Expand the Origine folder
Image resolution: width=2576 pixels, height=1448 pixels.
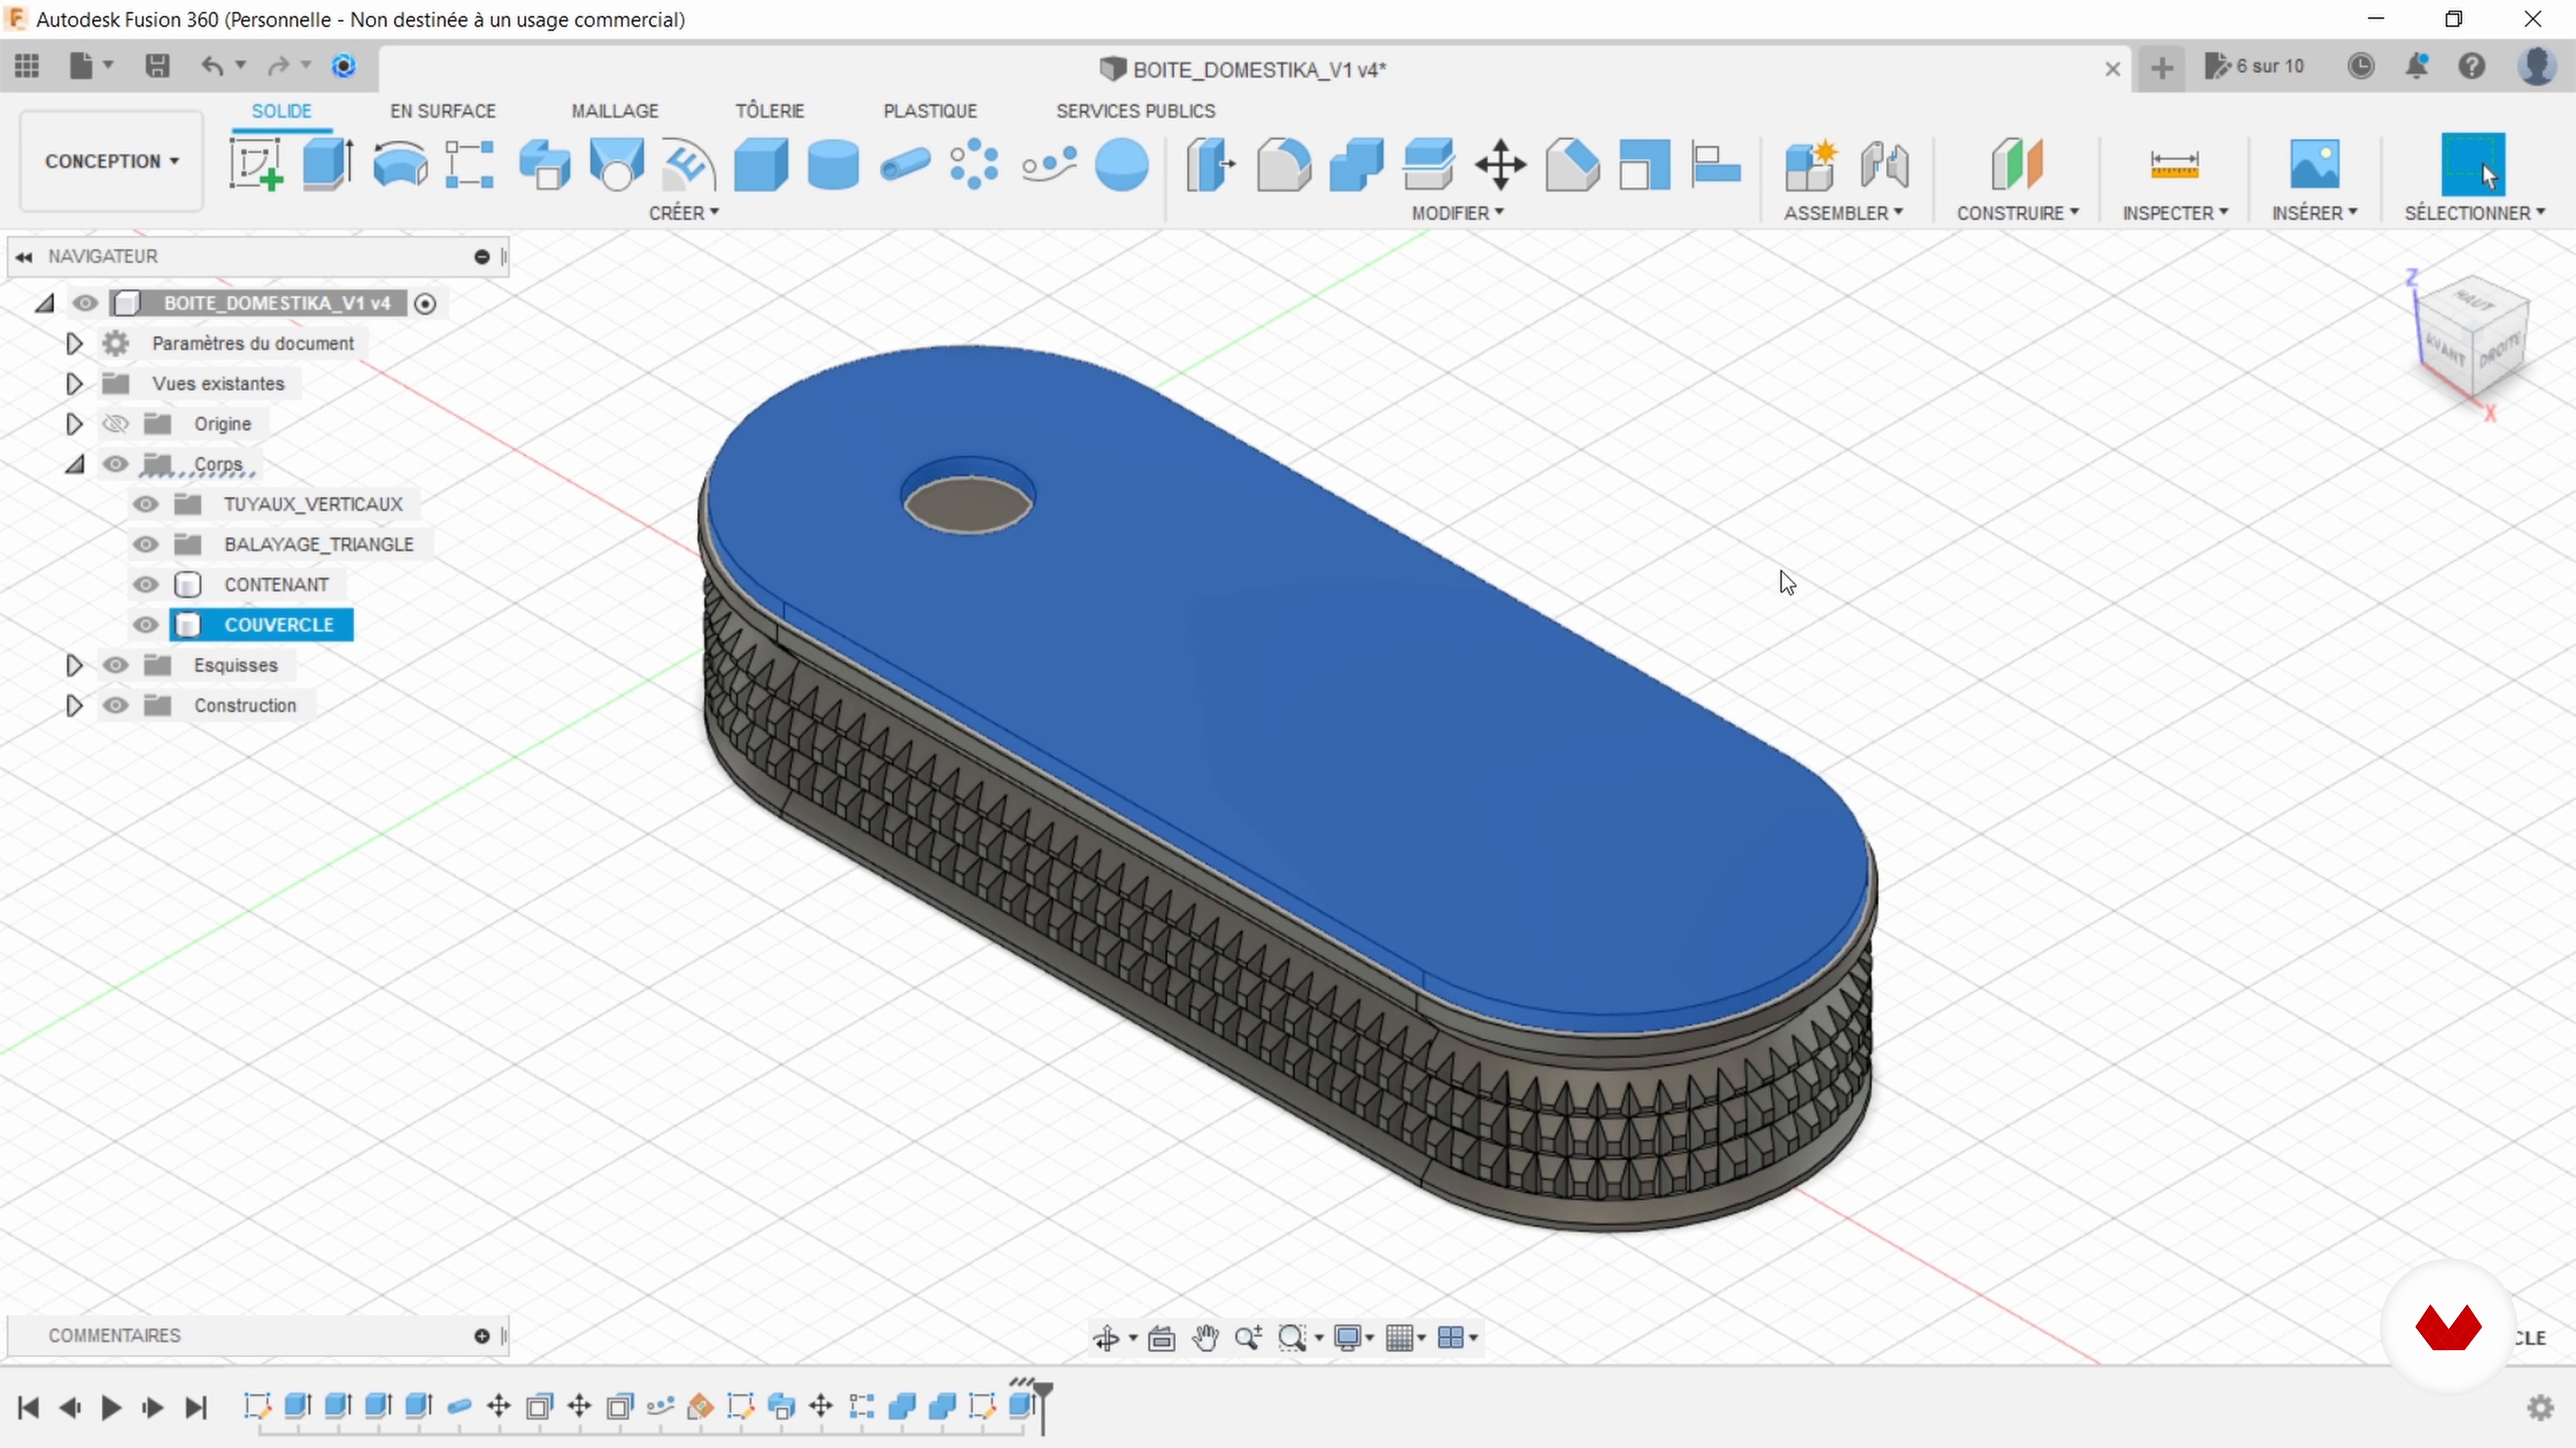click(x=73, y=424)
